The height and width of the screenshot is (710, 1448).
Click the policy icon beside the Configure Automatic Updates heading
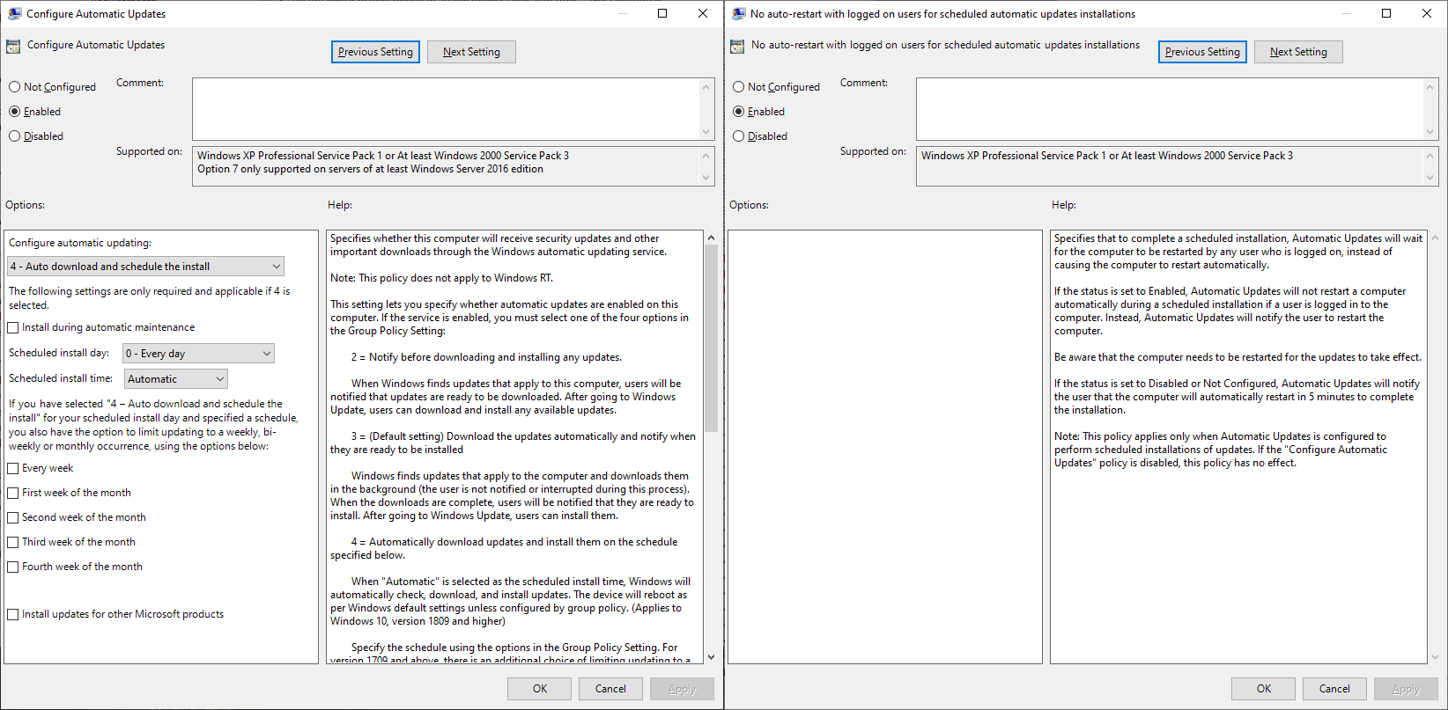12,46
